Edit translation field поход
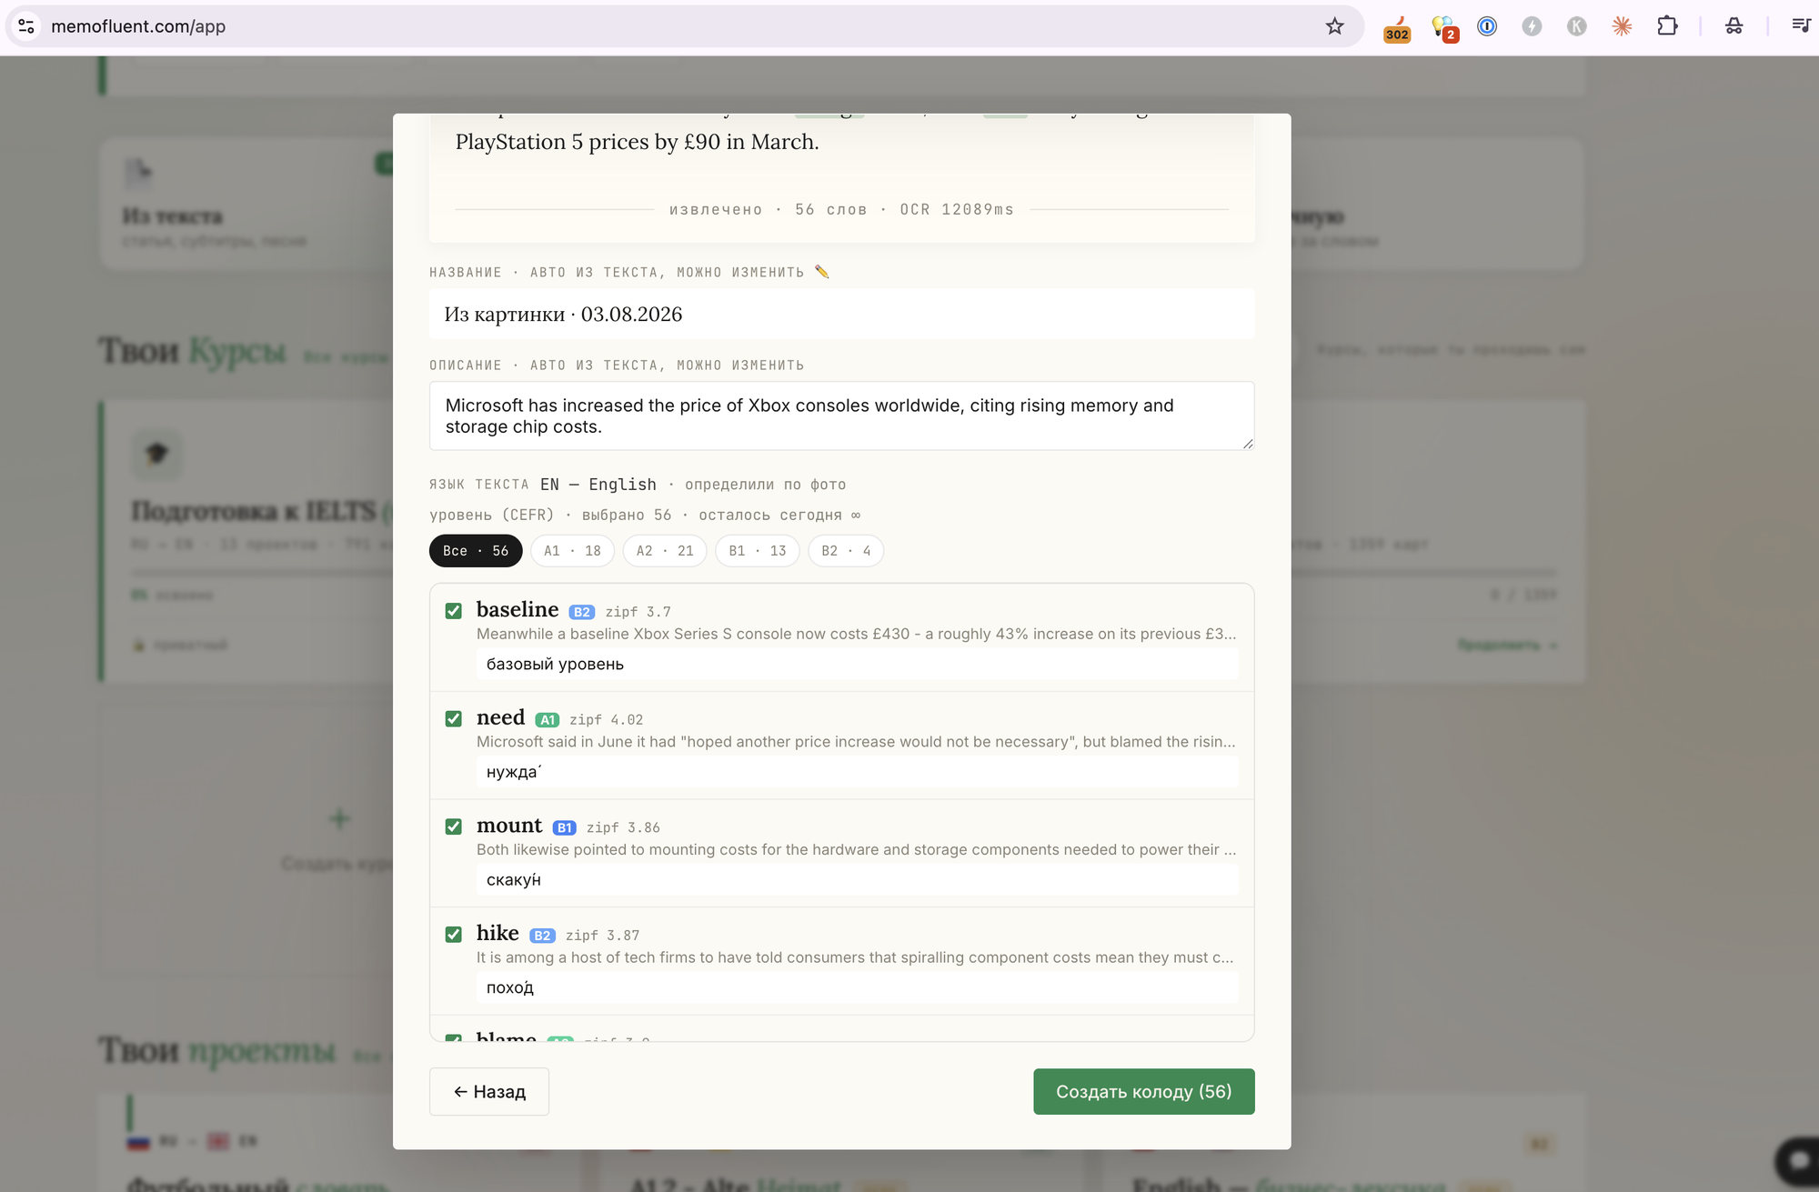This screenshot has width=1819, height=1192. tap(857, 987)
